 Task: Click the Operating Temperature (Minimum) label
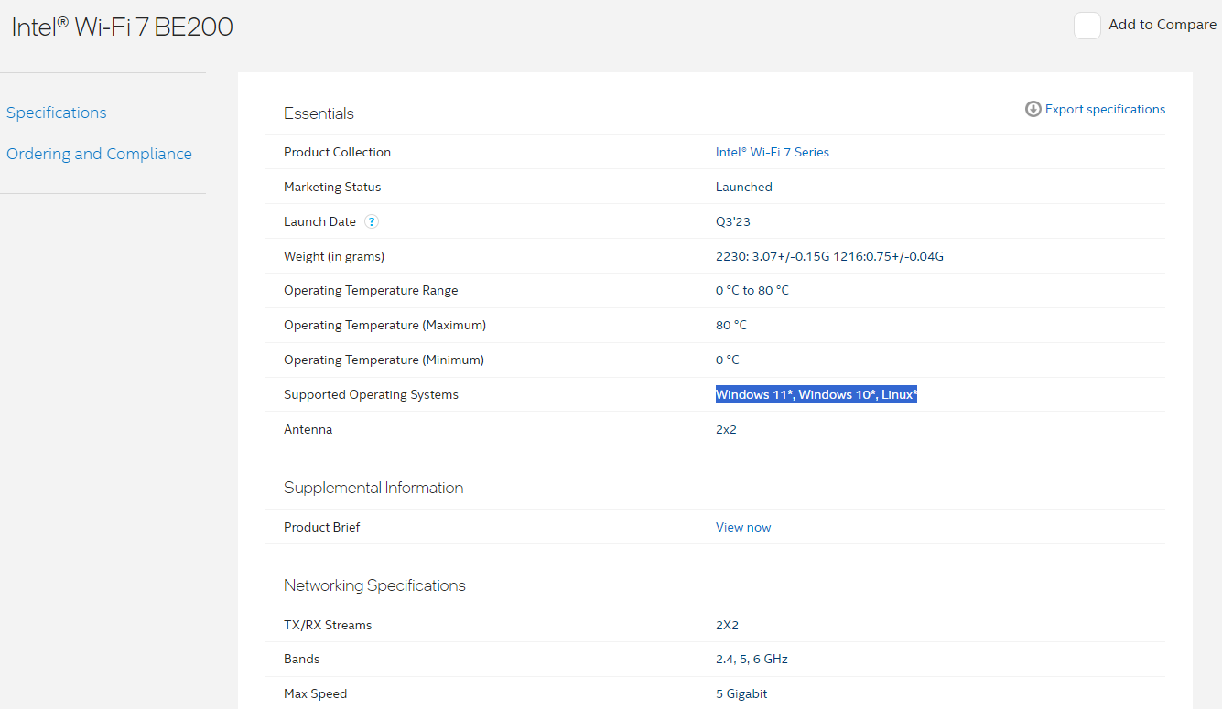[x=384, y=360]
